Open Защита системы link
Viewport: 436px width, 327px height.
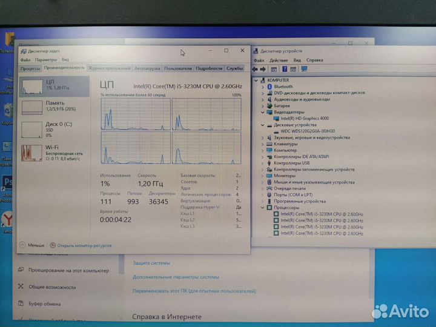(151, 263)
